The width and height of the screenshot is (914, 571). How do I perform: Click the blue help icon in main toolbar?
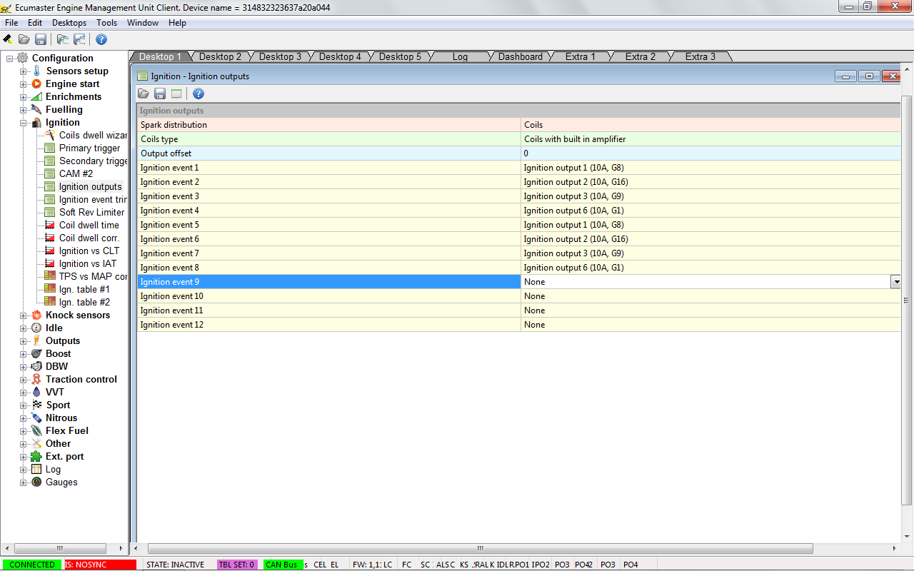[x=101, y=39]
